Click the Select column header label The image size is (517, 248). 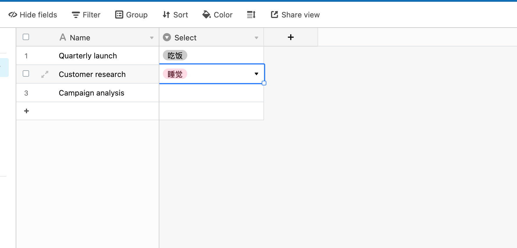pyautogui.click(x=186, y=38)
